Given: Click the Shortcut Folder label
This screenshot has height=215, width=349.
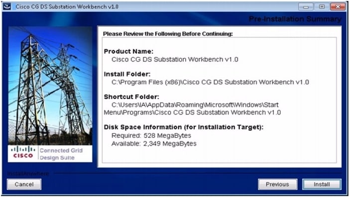Looking at the screenshot, I should [131, 97].
